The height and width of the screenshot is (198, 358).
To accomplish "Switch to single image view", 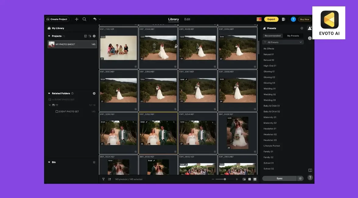I will click(x=250, y=179).
